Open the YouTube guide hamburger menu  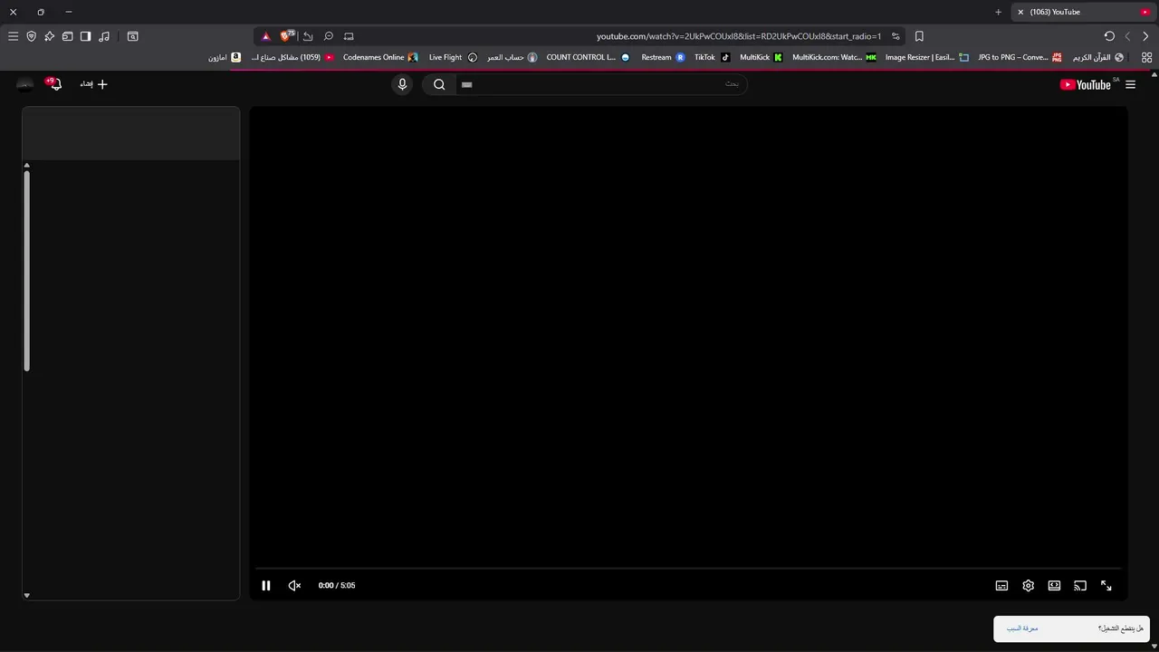[x=1130, y=84]
